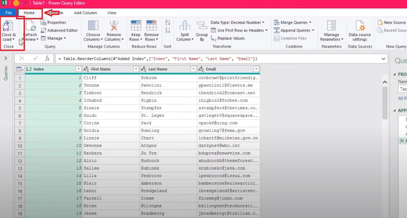
Task: Sort ascending with the A-Z icon
Action: pos(167,22)
